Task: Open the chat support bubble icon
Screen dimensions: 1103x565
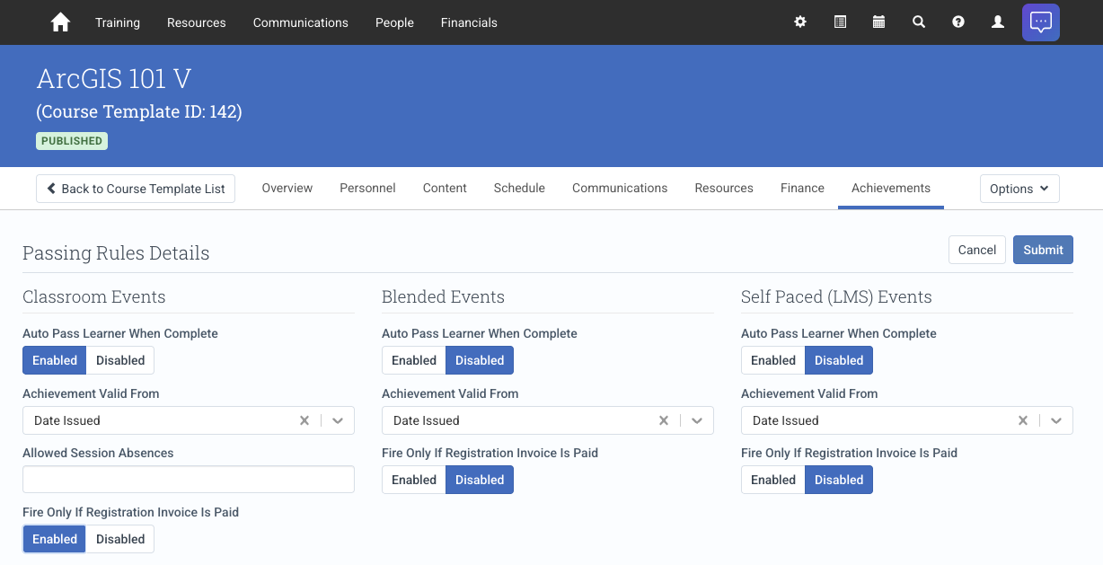Action: click(x=1041, y=22)
